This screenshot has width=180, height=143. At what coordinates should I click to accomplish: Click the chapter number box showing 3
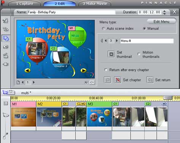[111, 41]
